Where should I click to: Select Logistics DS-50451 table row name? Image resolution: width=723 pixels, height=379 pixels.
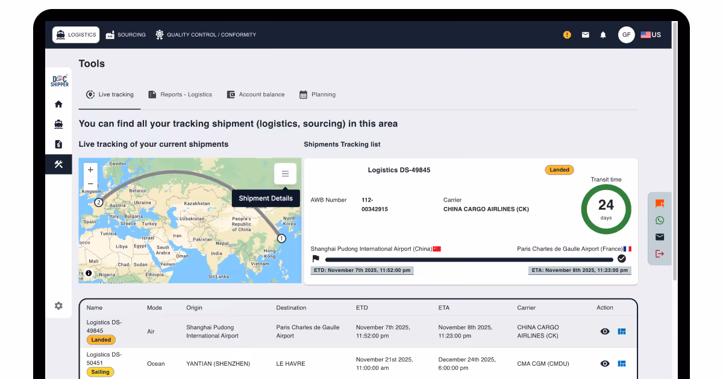pos(104,359)
